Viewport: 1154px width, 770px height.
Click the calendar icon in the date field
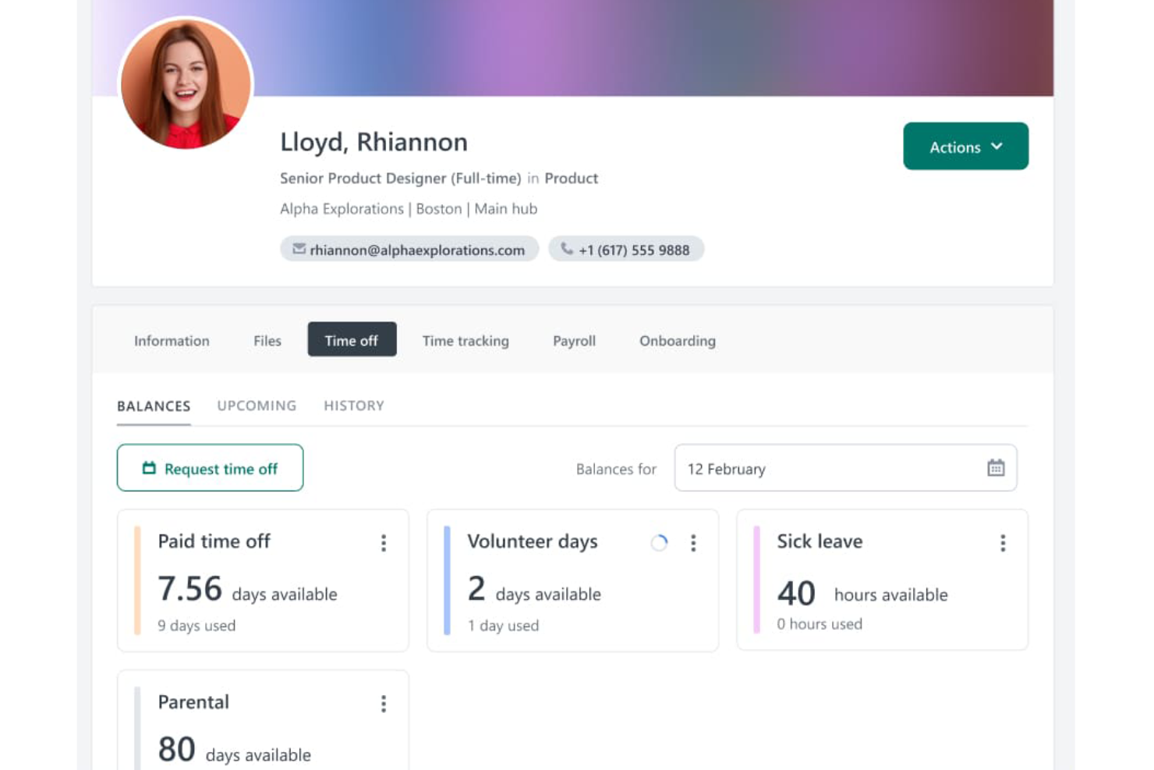pos(996,467)
